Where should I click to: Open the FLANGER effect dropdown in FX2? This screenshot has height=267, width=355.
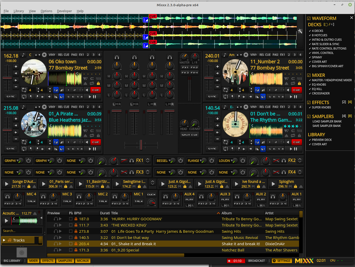coord(195,161)
